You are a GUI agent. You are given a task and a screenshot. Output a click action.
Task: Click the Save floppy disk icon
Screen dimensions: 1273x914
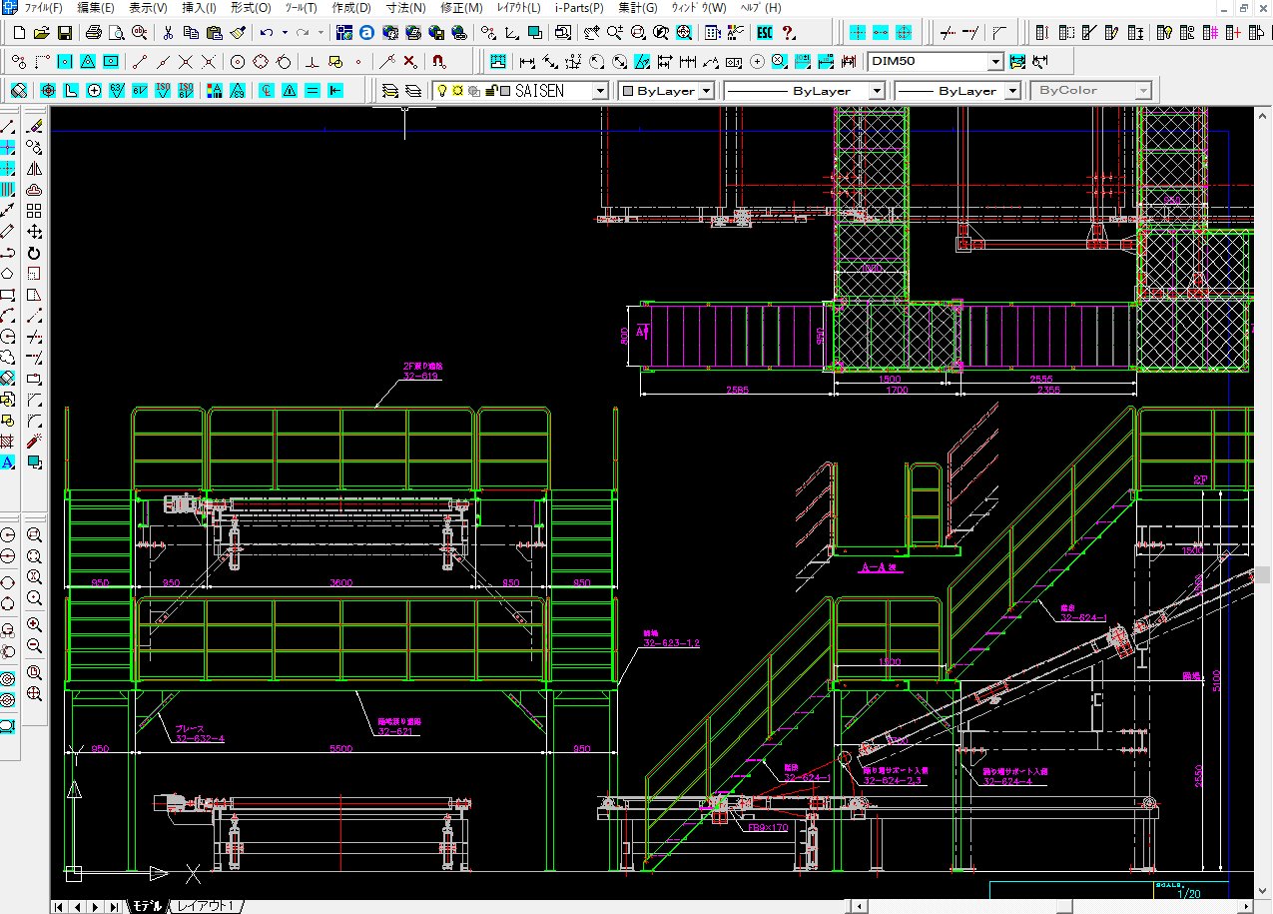pyautogui.click(x=64, y=33)
